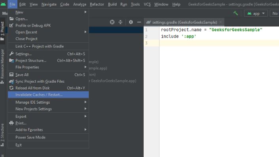Expand the File Properties submenu
The width and height of the screenshot is (279, 157).
pyautogui.click(x=48, y=67)
